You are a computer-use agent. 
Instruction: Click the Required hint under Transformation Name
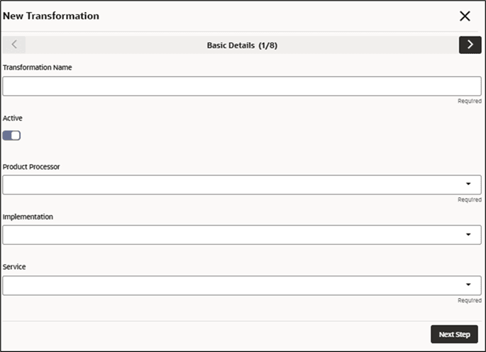pos(469,101)
